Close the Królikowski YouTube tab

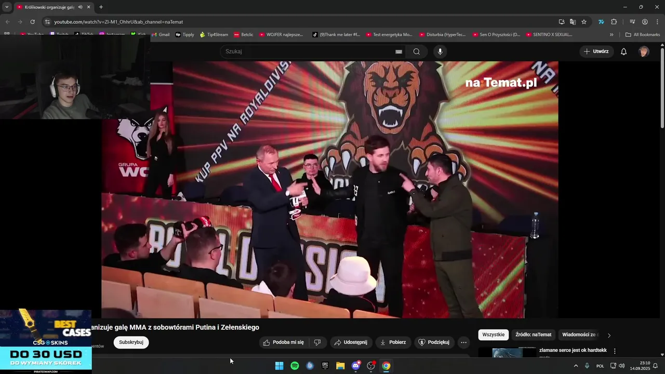click(x=88, y=7)
